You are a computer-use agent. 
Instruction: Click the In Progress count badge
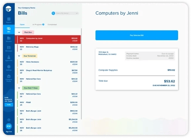coord(43,24)
